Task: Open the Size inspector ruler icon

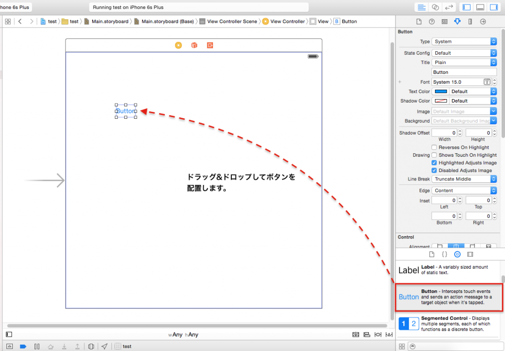Action: (x=470, y=22)
